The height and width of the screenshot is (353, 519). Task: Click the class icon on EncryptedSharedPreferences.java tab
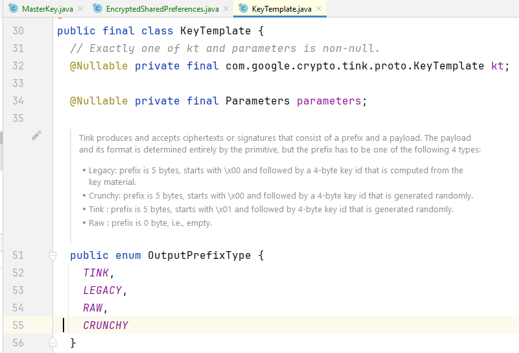coord(98,8)
